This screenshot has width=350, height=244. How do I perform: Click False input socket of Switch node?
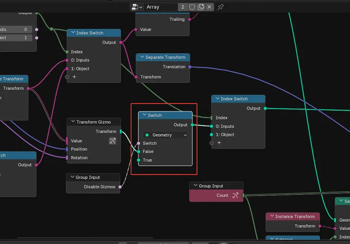point(138,151)
